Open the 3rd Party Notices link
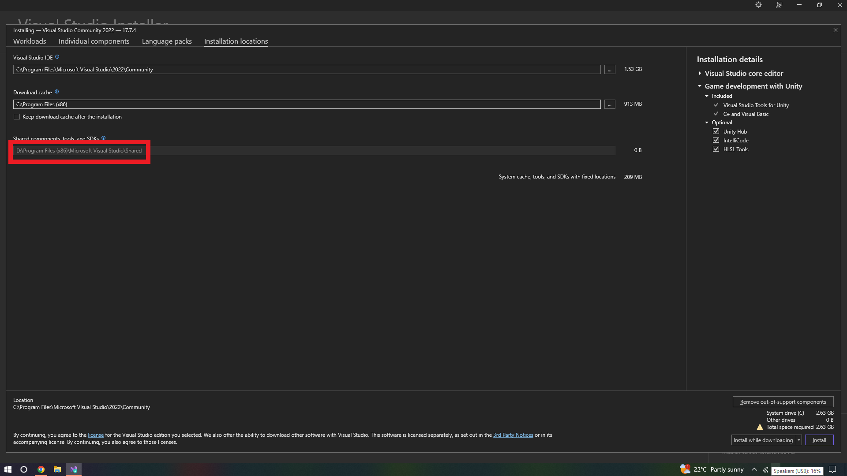847x476 pixels. (513, 435)
